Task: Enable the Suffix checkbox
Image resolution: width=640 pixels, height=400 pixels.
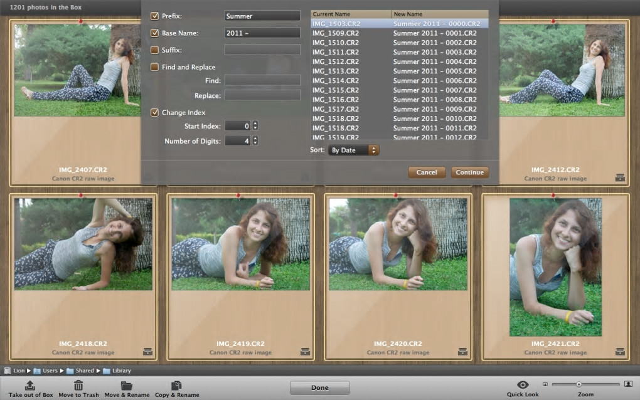Action: tap(155, 50)
